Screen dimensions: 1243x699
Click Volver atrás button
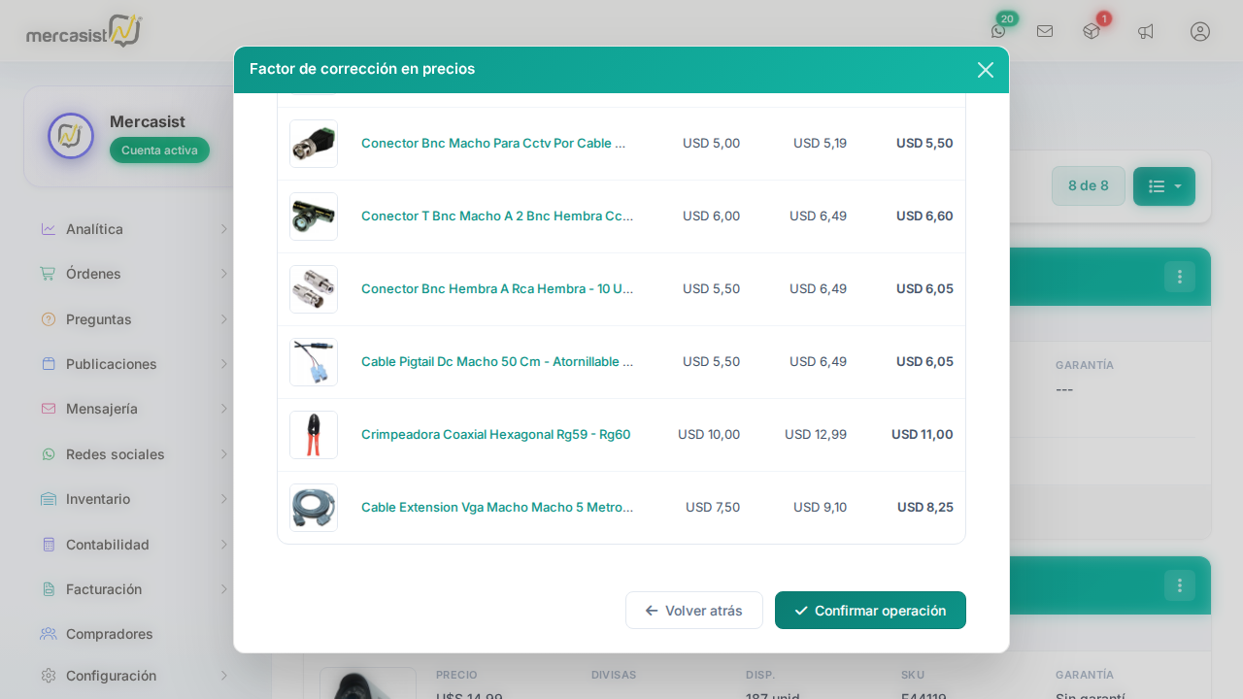coord(693,611)
